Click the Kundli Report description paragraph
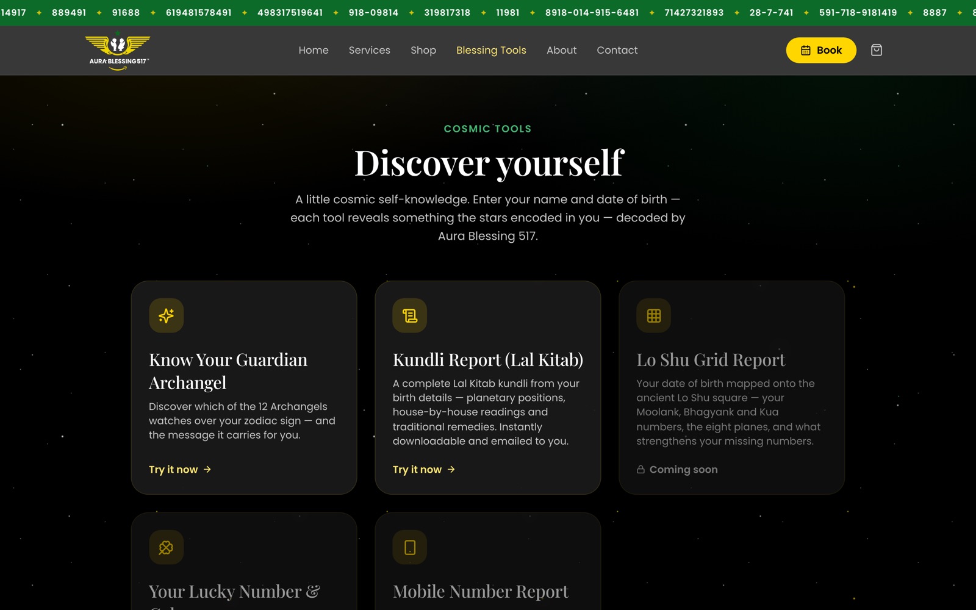The image size is (976, 610). [486, 412]
